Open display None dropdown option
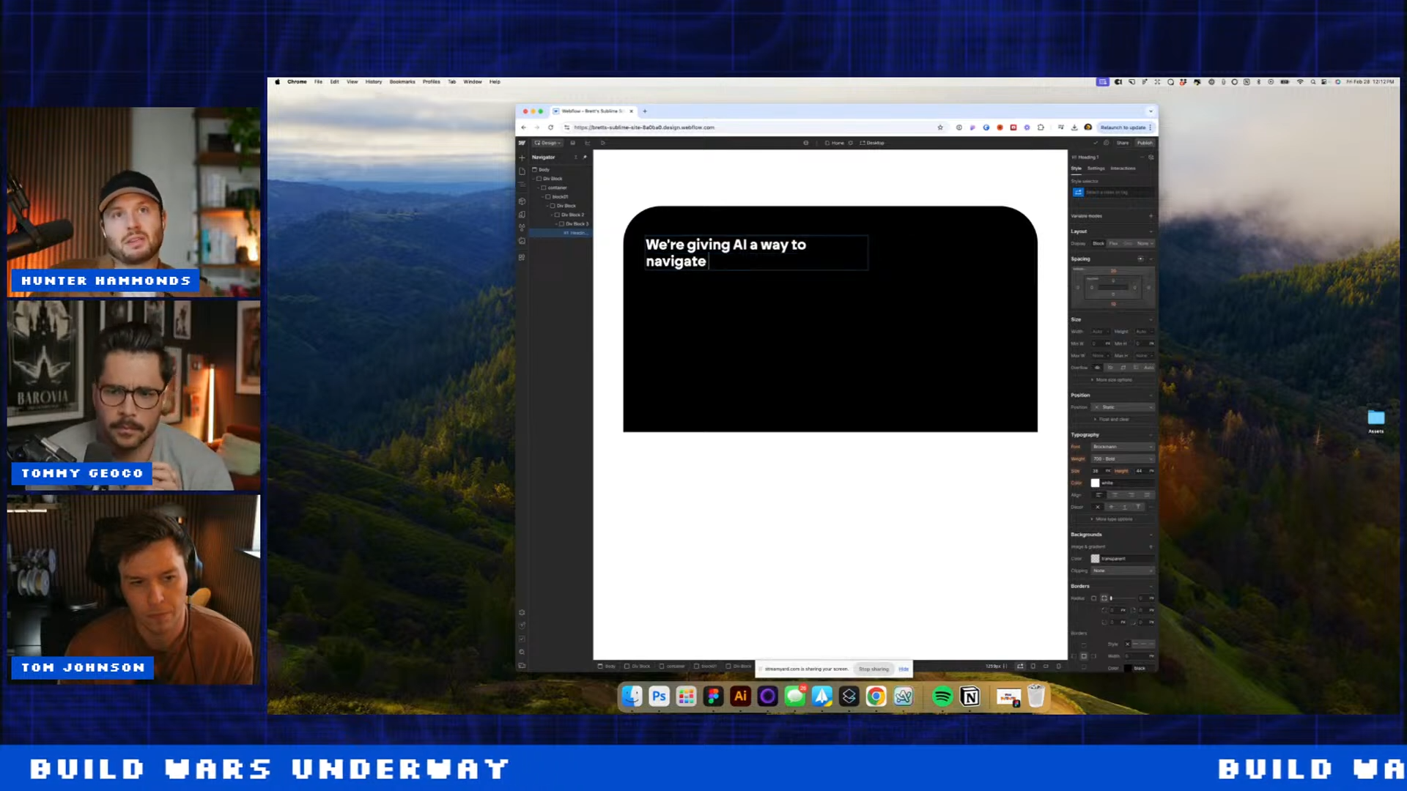This screenshot has height=791, width=1407. (x=1145, y=243)
